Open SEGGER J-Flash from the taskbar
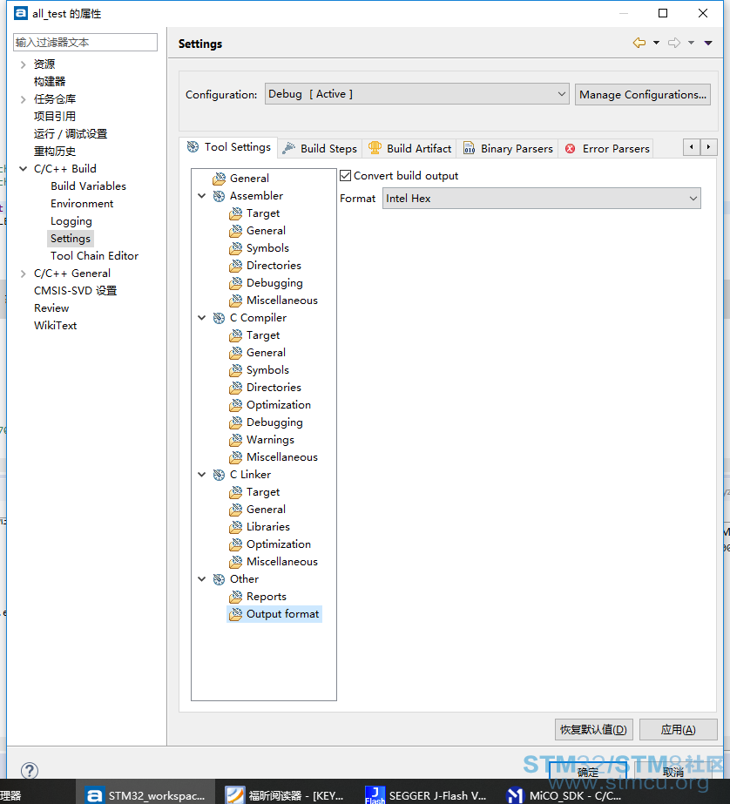Image resolution: width=730 pixels, height=804 pixels. click(x=425, y=794)
